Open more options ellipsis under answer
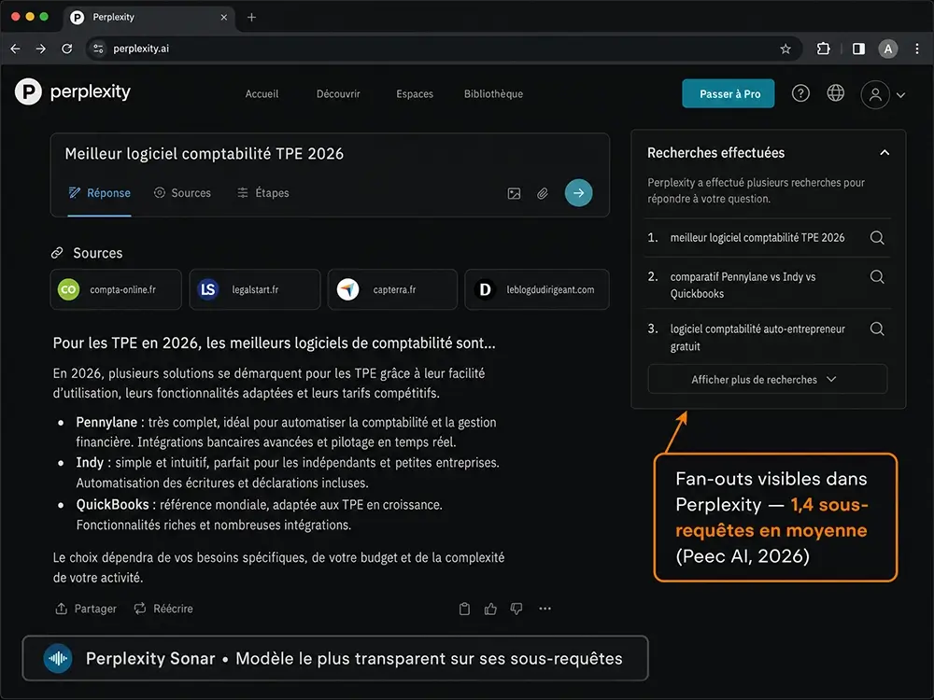 tap(545, 609)
